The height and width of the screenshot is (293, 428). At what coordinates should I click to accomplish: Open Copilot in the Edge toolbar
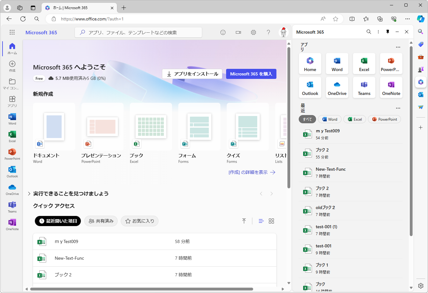[x=421, y=19]
